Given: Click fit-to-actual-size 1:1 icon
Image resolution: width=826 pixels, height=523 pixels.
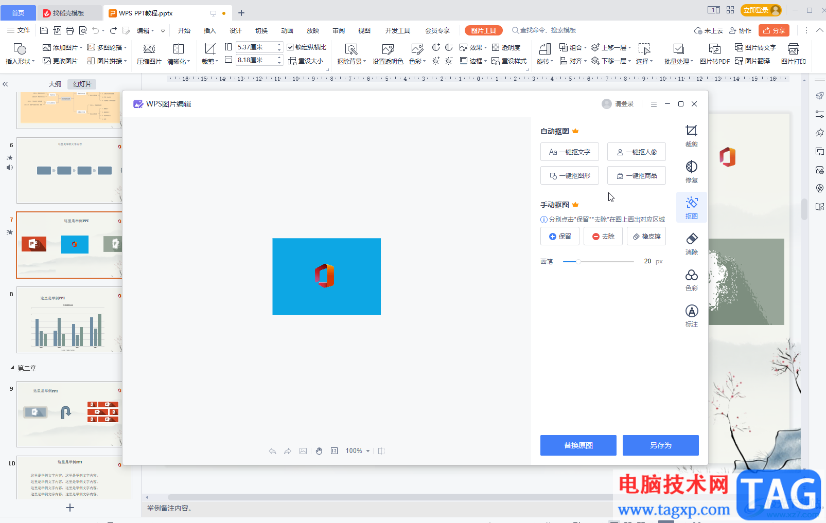Looking at the screenshot, I should (x=335, y=451).
